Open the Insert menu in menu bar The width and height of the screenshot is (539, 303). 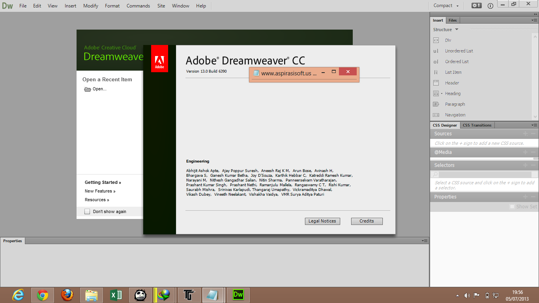[x=71, y=6]
